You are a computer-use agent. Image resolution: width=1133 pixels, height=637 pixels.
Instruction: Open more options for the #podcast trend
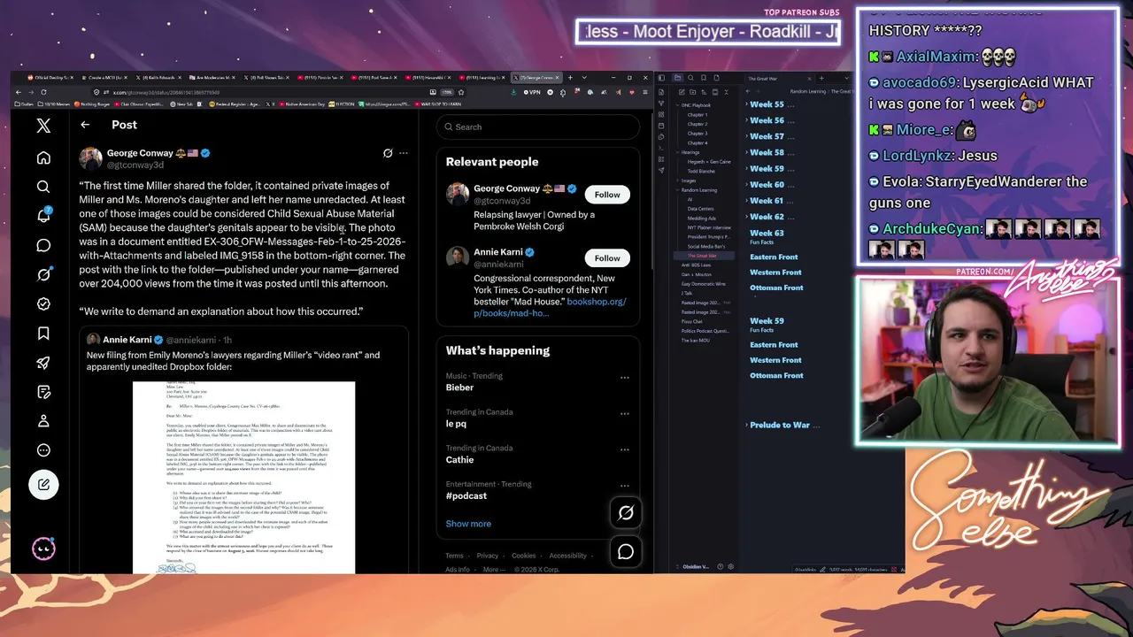click(x=625, y=486)
